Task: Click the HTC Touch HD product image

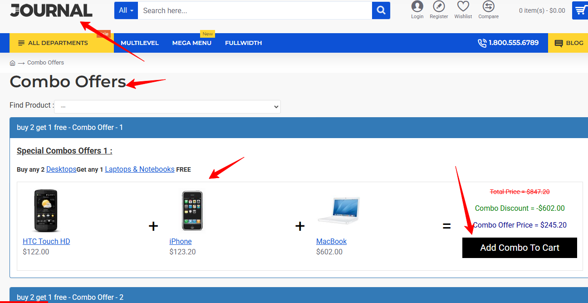Action: pos(47,211)
